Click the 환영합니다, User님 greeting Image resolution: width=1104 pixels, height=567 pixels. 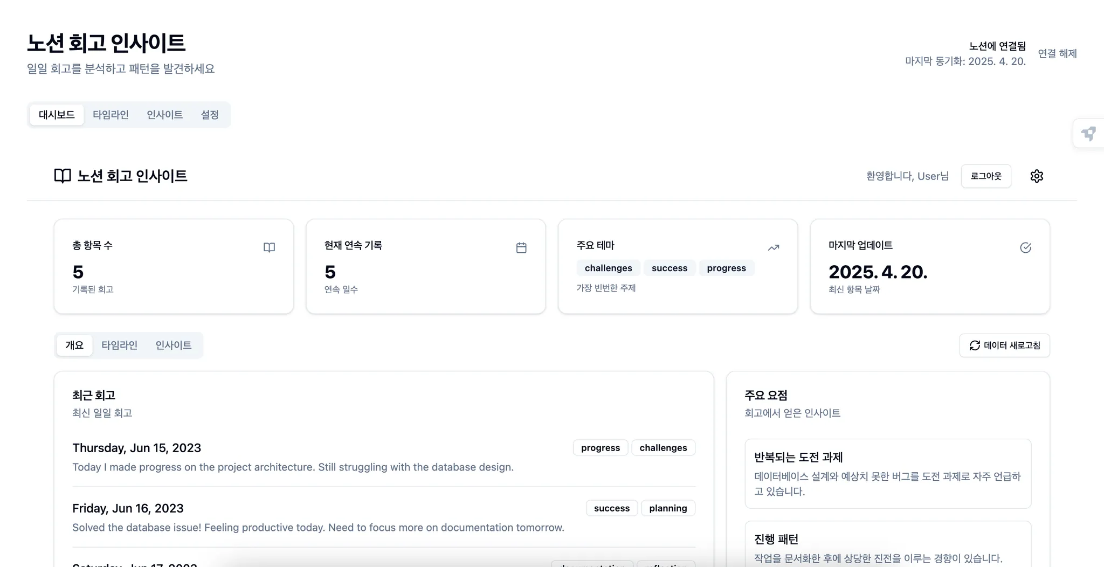click(x=907, y=176)
